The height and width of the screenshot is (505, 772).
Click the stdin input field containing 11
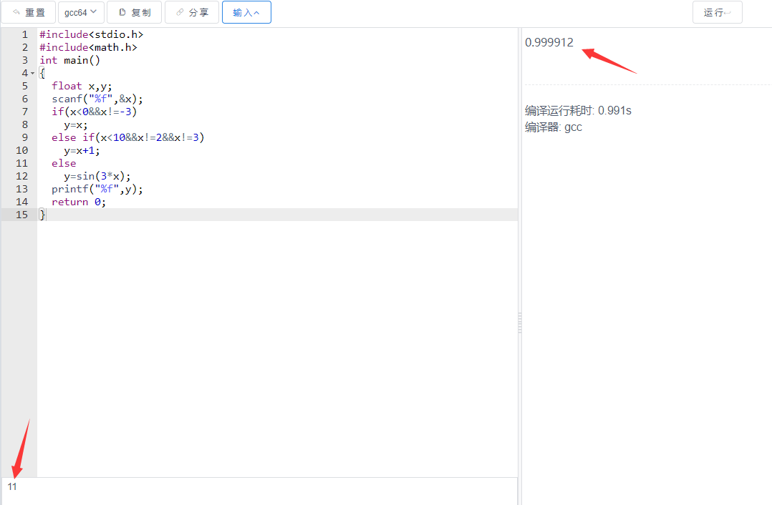pyautogui.click(x=259, y=490)
